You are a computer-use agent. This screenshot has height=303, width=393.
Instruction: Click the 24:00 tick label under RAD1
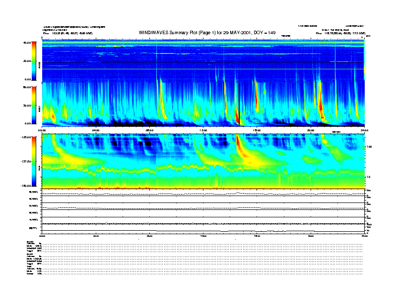click(364, 130)
